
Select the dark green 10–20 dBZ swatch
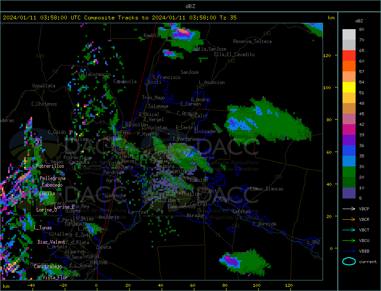349,182
